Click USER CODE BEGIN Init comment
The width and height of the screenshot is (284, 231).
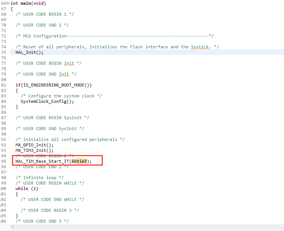tap(49, 63)
